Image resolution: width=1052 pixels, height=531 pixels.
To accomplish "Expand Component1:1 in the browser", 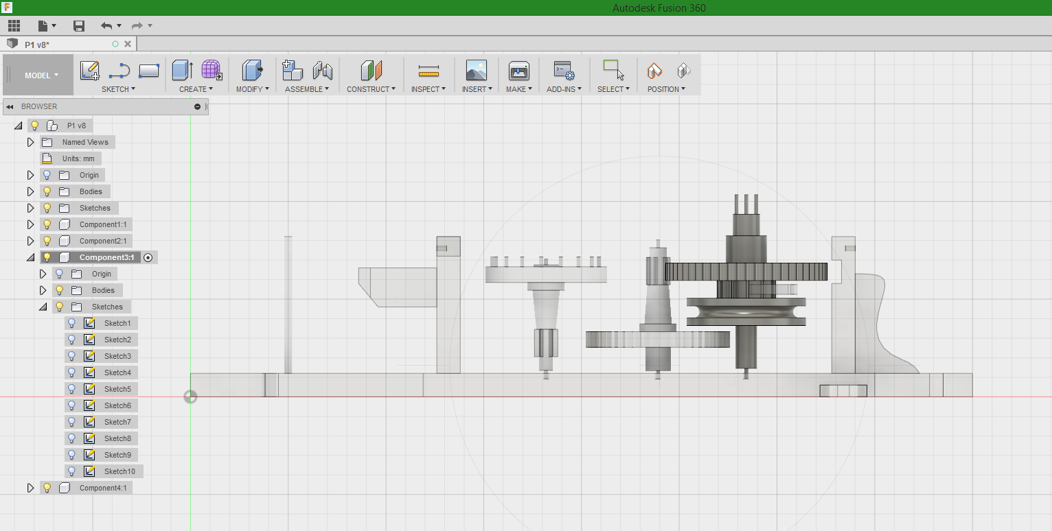I will pos(30,224).
